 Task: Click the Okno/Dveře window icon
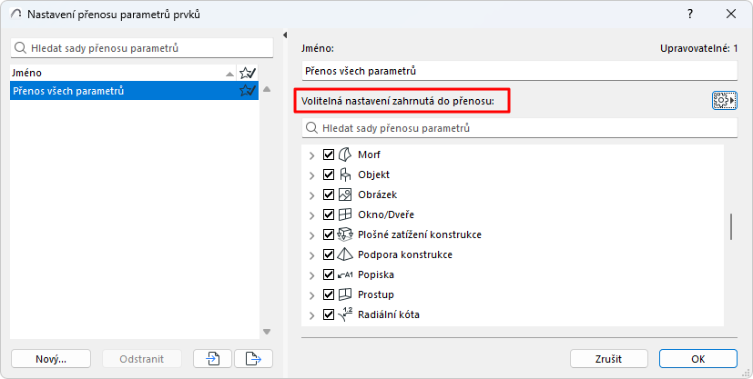click(x=345, y=214)
